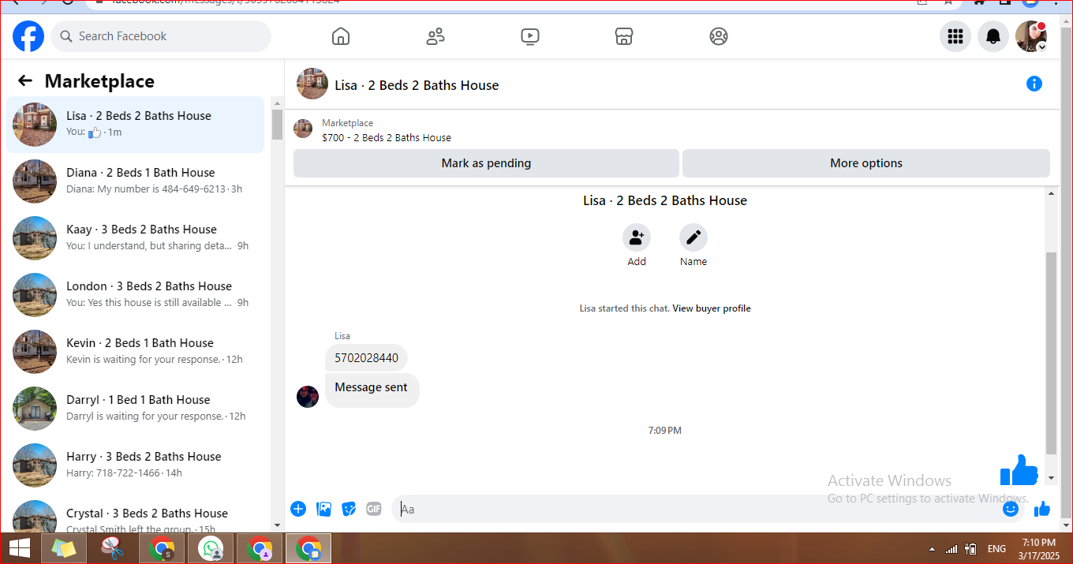This screenshot has height=564, width=1073.
Task: Open WhatsApp icon in taskbar
Action: pos(211,548)
